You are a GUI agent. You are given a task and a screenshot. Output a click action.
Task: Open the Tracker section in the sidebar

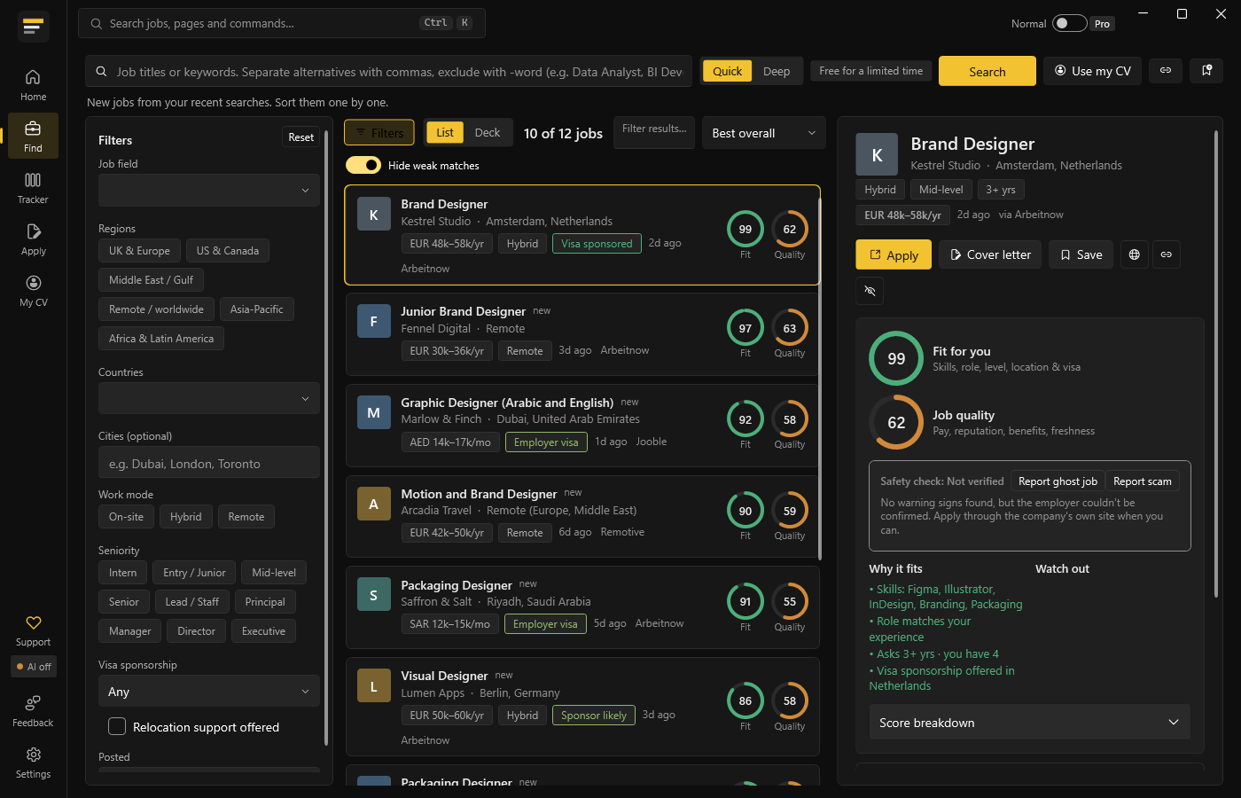[33, 188]
